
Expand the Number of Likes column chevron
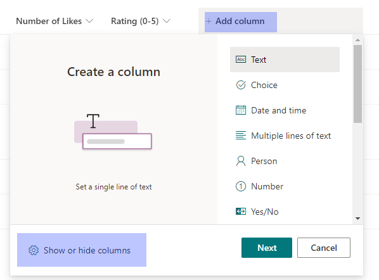[89, 21]
